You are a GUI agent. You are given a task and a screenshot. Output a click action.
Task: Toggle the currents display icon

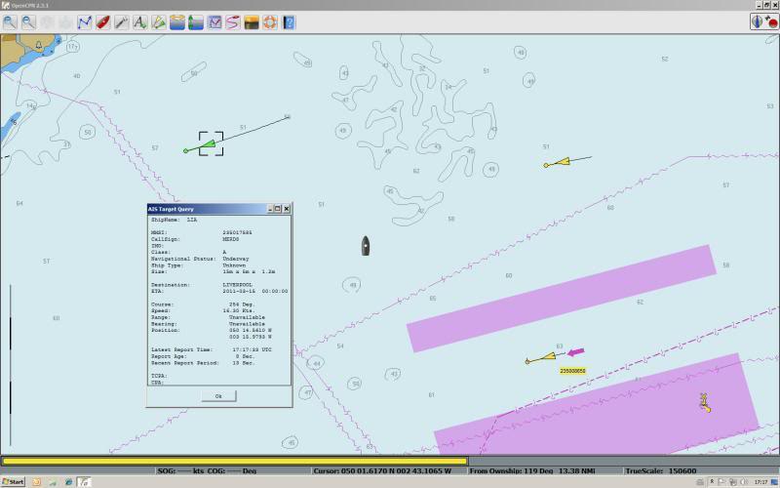[196, 21]
